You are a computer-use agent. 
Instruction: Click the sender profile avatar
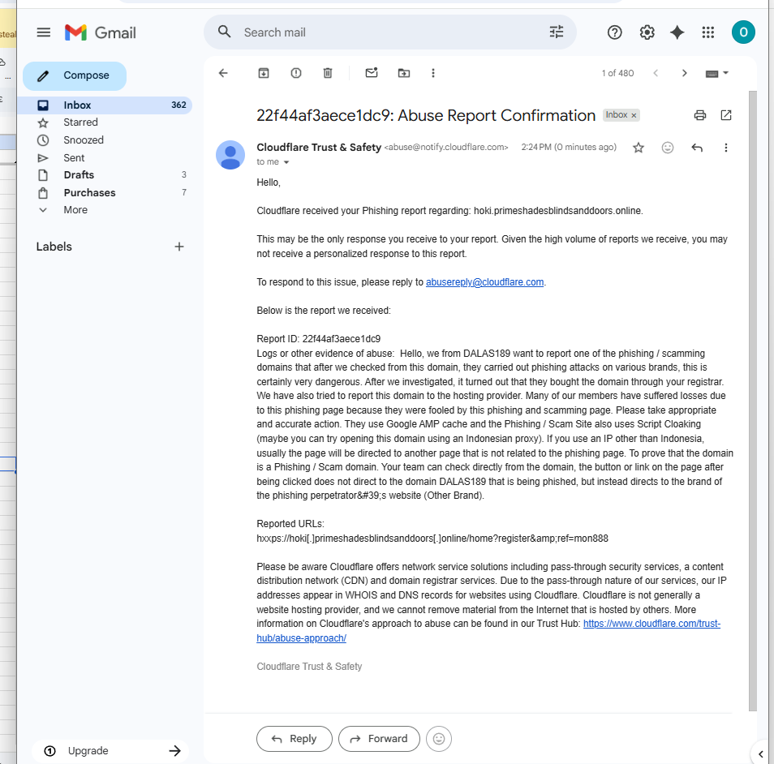pos(230,154)
